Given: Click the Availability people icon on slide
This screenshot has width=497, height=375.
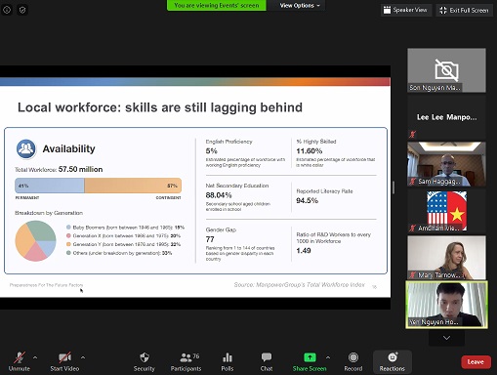Looking at the screenshot, I should 26,148.
